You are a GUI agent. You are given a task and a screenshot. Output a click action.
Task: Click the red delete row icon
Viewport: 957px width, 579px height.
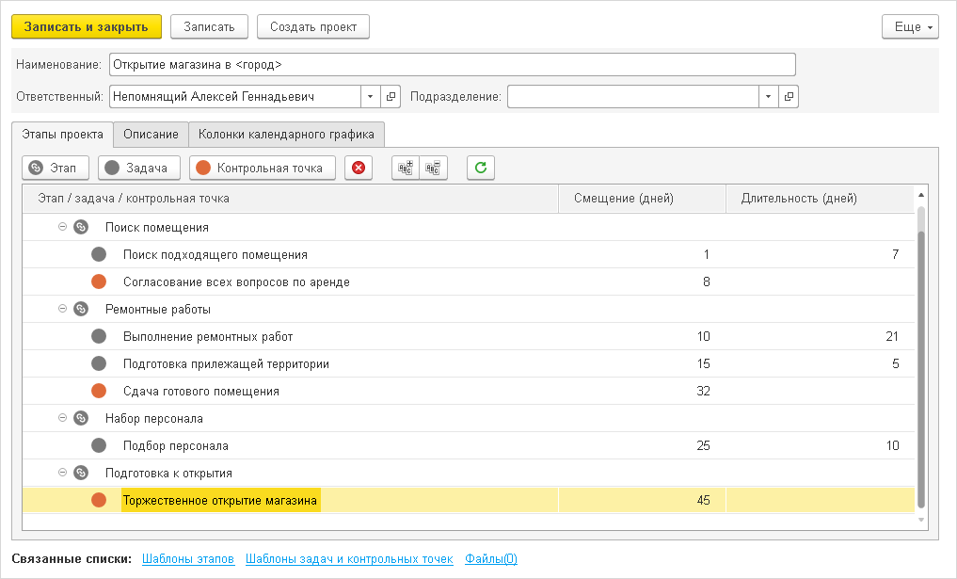point(359,168)
